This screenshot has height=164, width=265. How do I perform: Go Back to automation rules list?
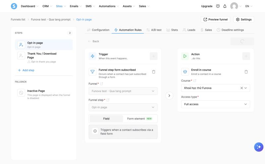[93, 41]
